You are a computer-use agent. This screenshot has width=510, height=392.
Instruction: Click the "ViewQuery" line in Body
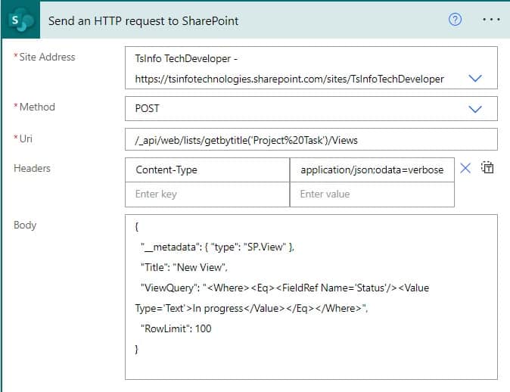click(285, 288)
